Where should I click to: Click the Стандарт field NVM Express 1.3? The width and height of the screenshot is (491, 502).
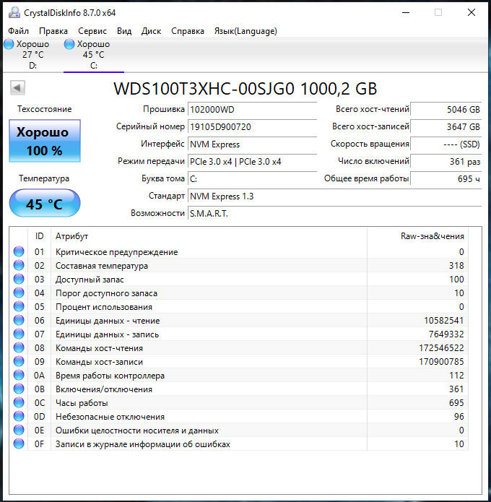tap(334, 196)
